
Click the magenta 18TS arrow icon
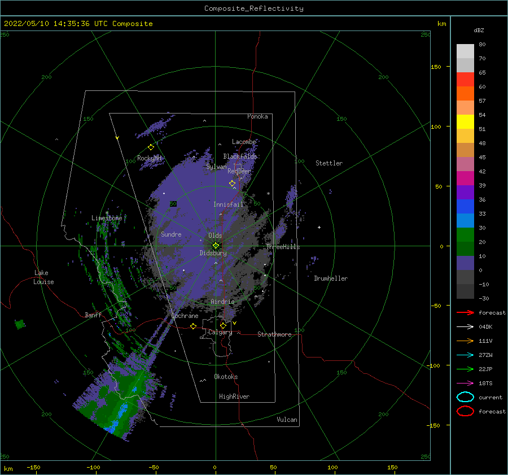tap(465, 384)
